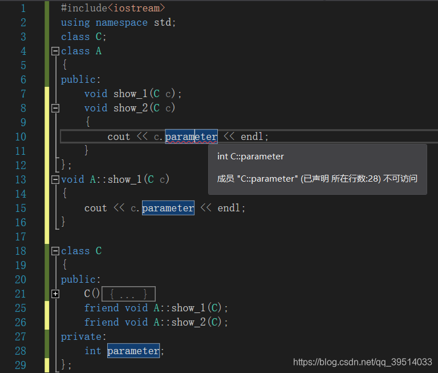Click 'private:' keyword on line 27
The image size is (438, 373).
[84, 336]
